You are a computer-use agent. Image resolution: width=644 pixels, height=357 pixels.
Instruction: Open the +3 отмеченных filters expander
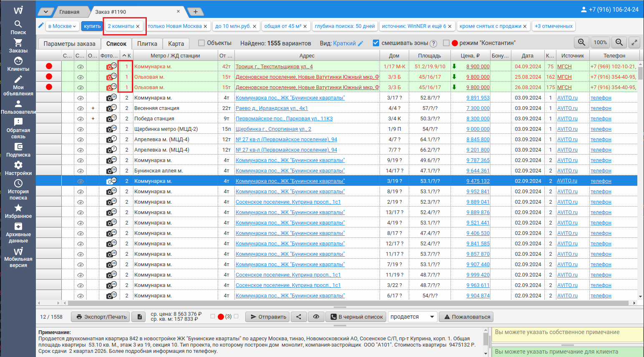point(553,26)
